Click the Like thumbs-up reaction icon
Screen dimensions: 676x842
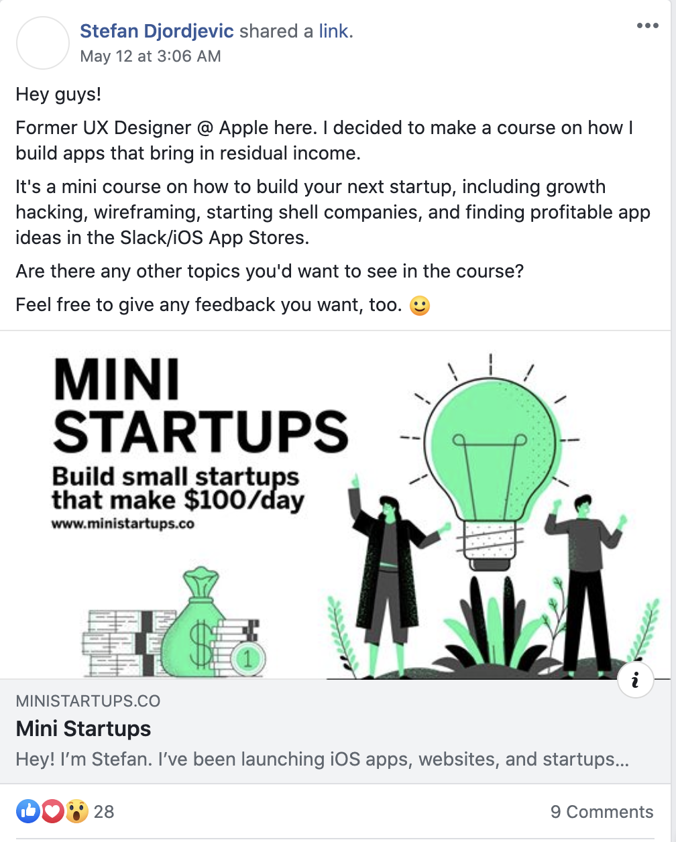[x=28, y=811]
